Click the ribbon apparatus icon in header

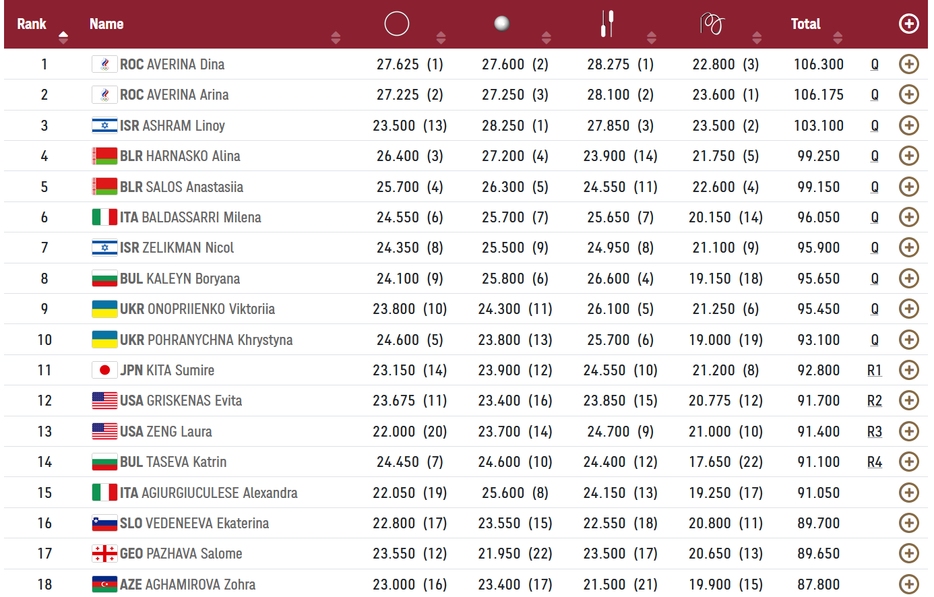coord(712,24)
